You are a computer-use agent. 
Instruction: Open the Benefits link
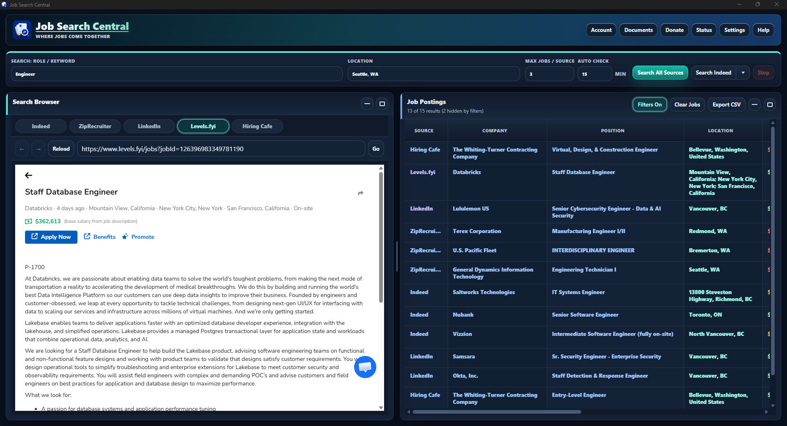(100, 237)
